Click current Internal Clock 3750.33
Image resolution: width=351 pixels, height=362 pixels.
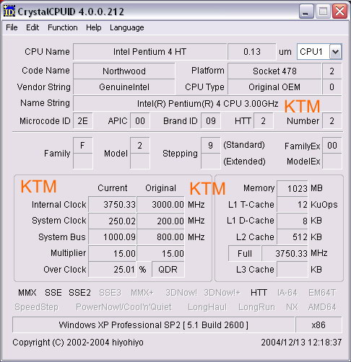click(113, 204)
